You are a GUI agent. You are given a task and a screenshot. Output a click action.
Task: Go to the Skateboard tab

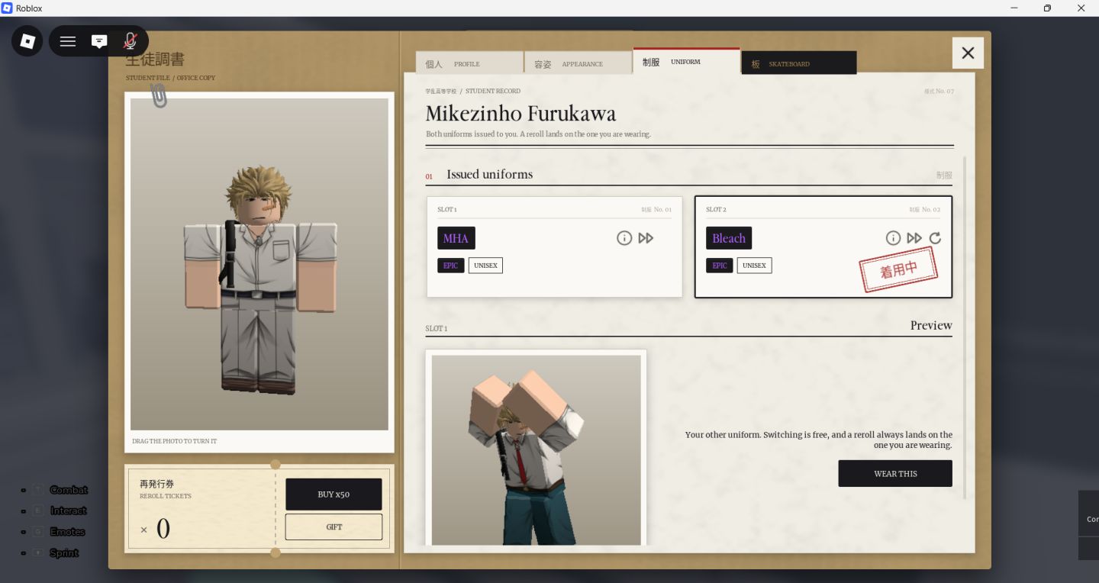(x=799, y=63)
